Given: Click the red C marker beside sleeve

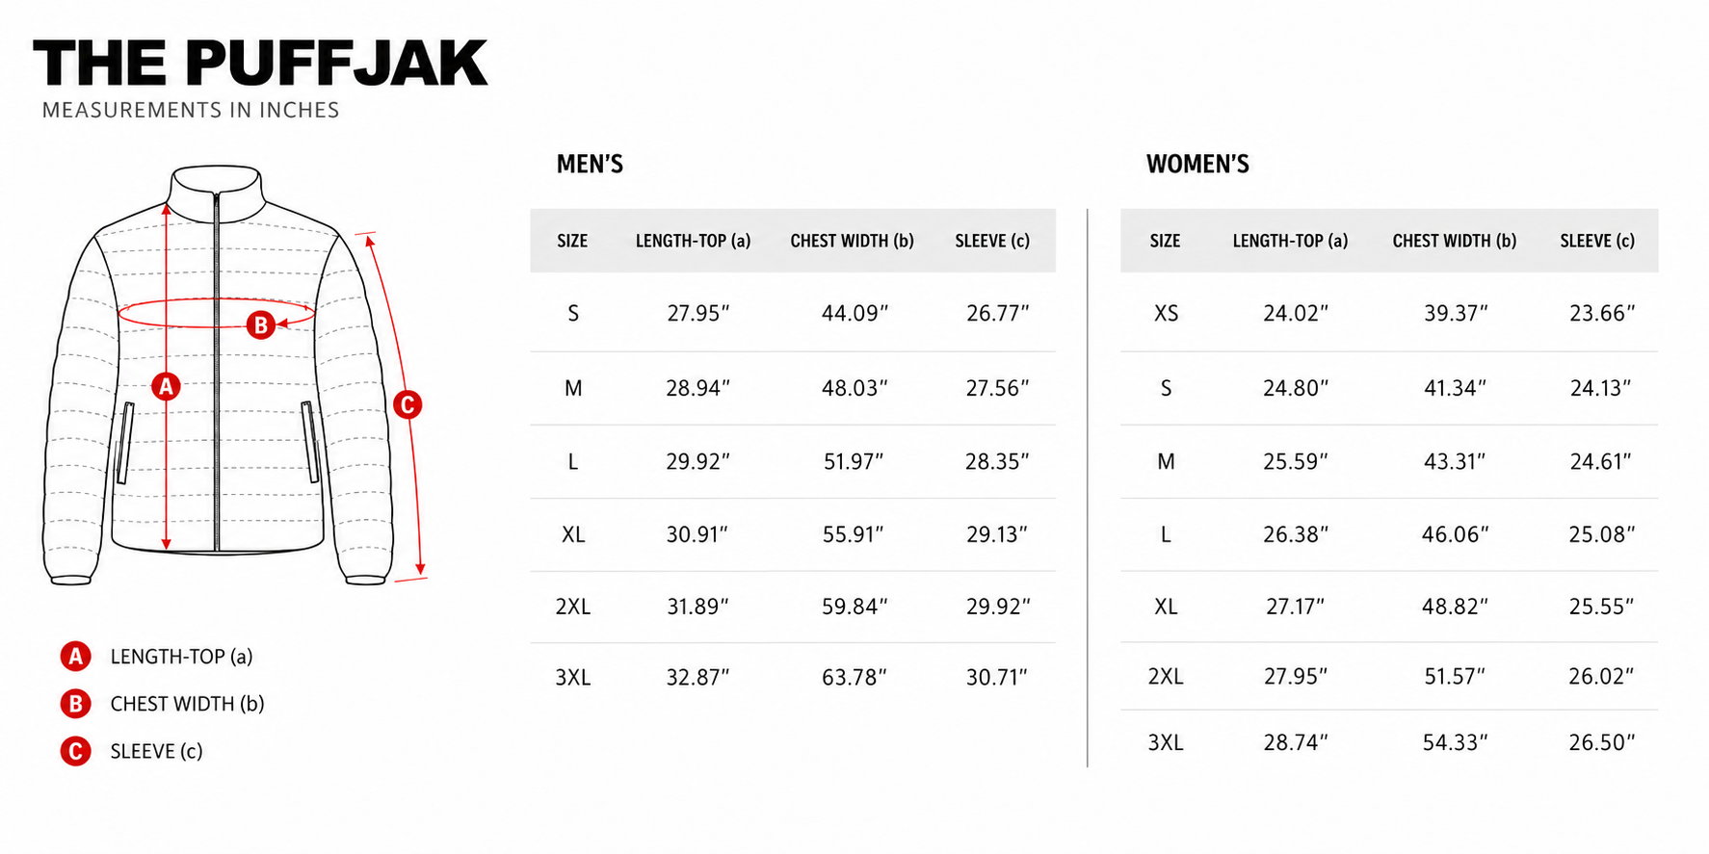Looking at the screenshot, I should (408, 404).
